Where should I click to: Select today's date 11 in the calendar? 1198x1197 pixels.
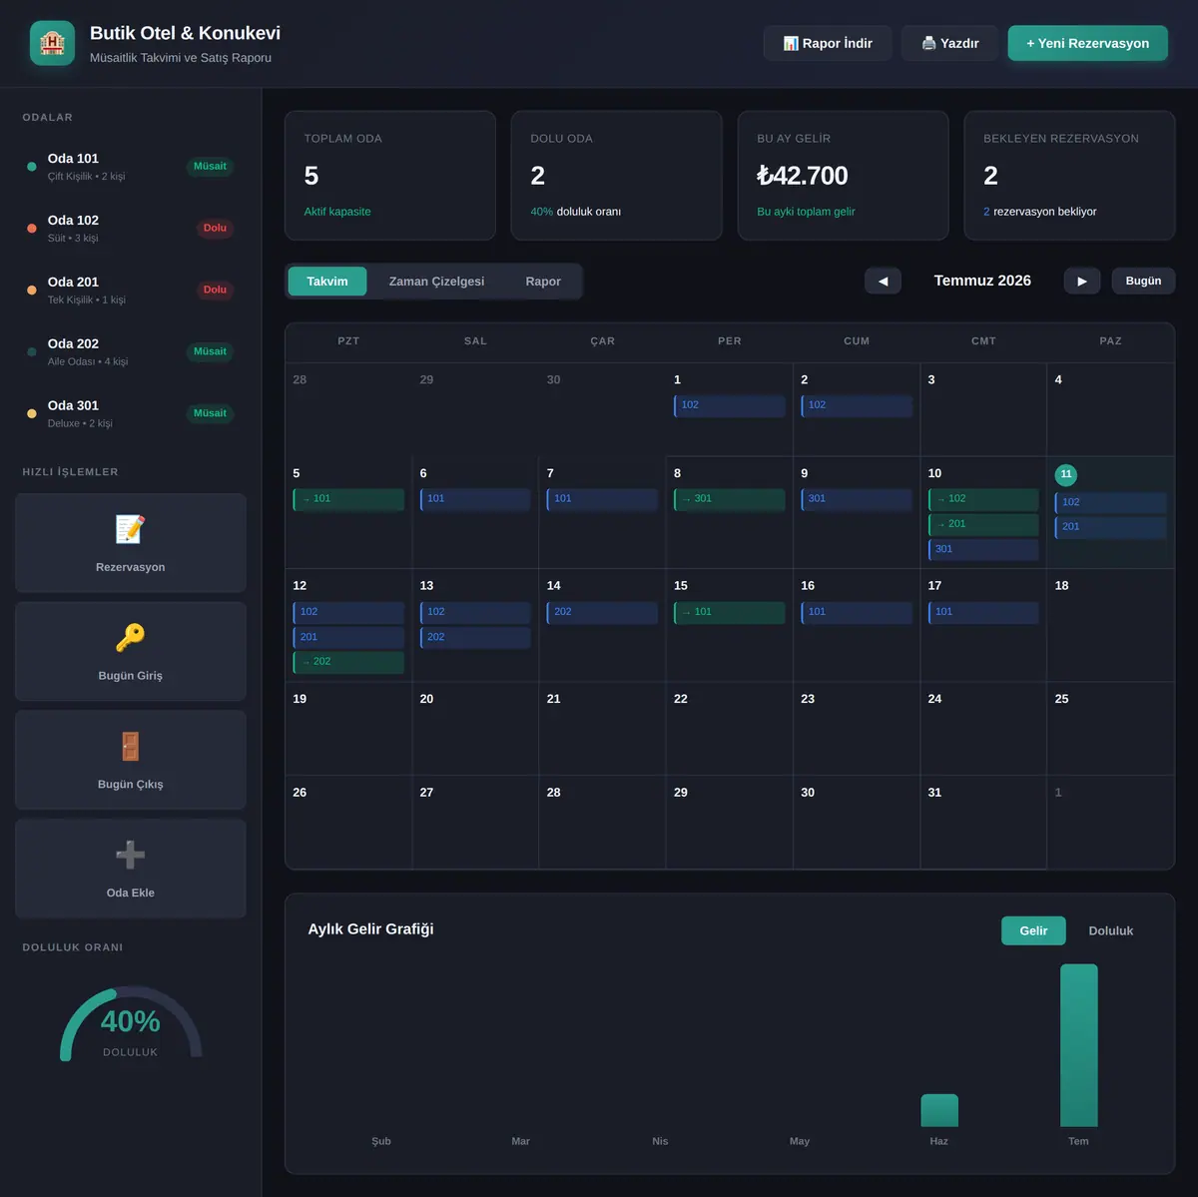point(1066,474)
